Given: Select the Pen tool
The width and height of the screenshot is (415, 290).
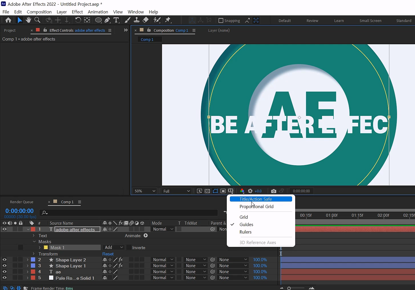Looking at the screenshot, I should click(107, 20).
